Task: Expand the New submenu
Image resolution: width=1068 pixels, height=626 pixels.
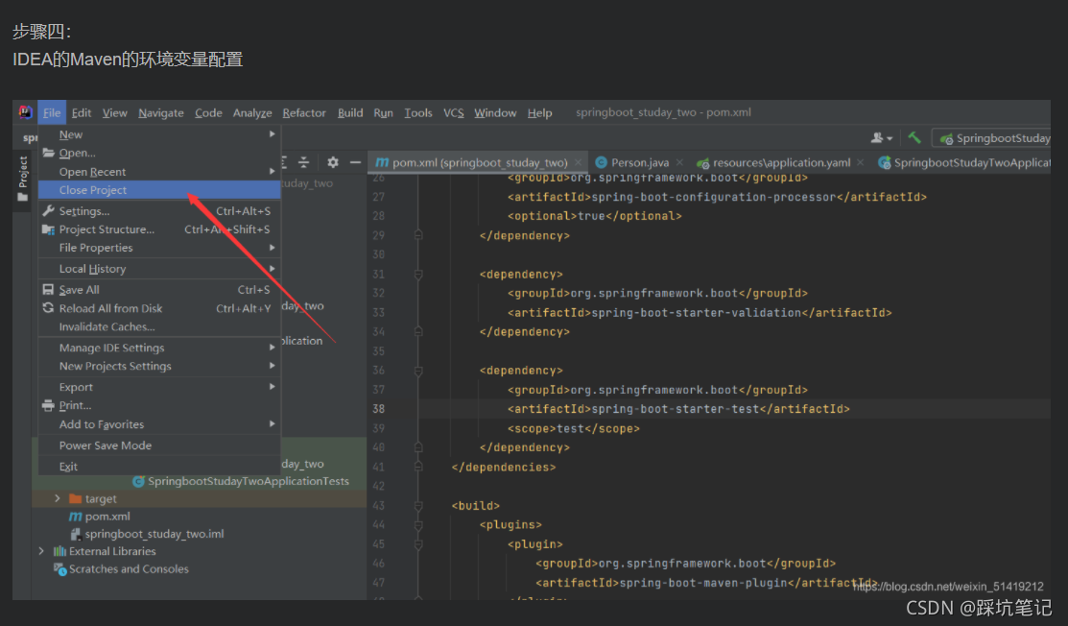Action: pos(159,134)
